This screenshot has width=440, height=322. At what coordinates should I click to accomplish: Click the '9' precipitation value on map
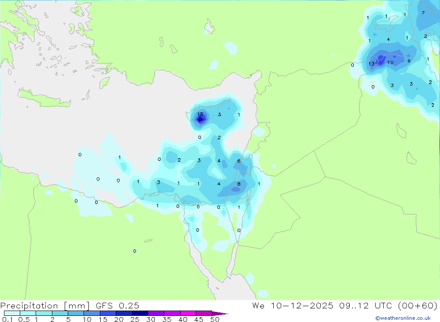click(409, 61)
